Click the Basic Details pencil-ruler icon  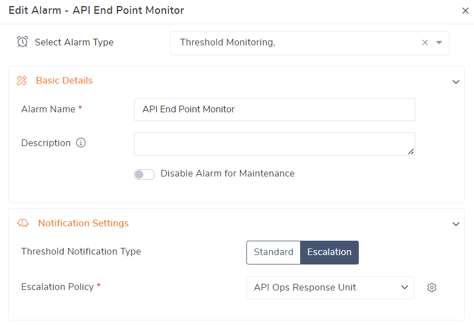(22, 81)
